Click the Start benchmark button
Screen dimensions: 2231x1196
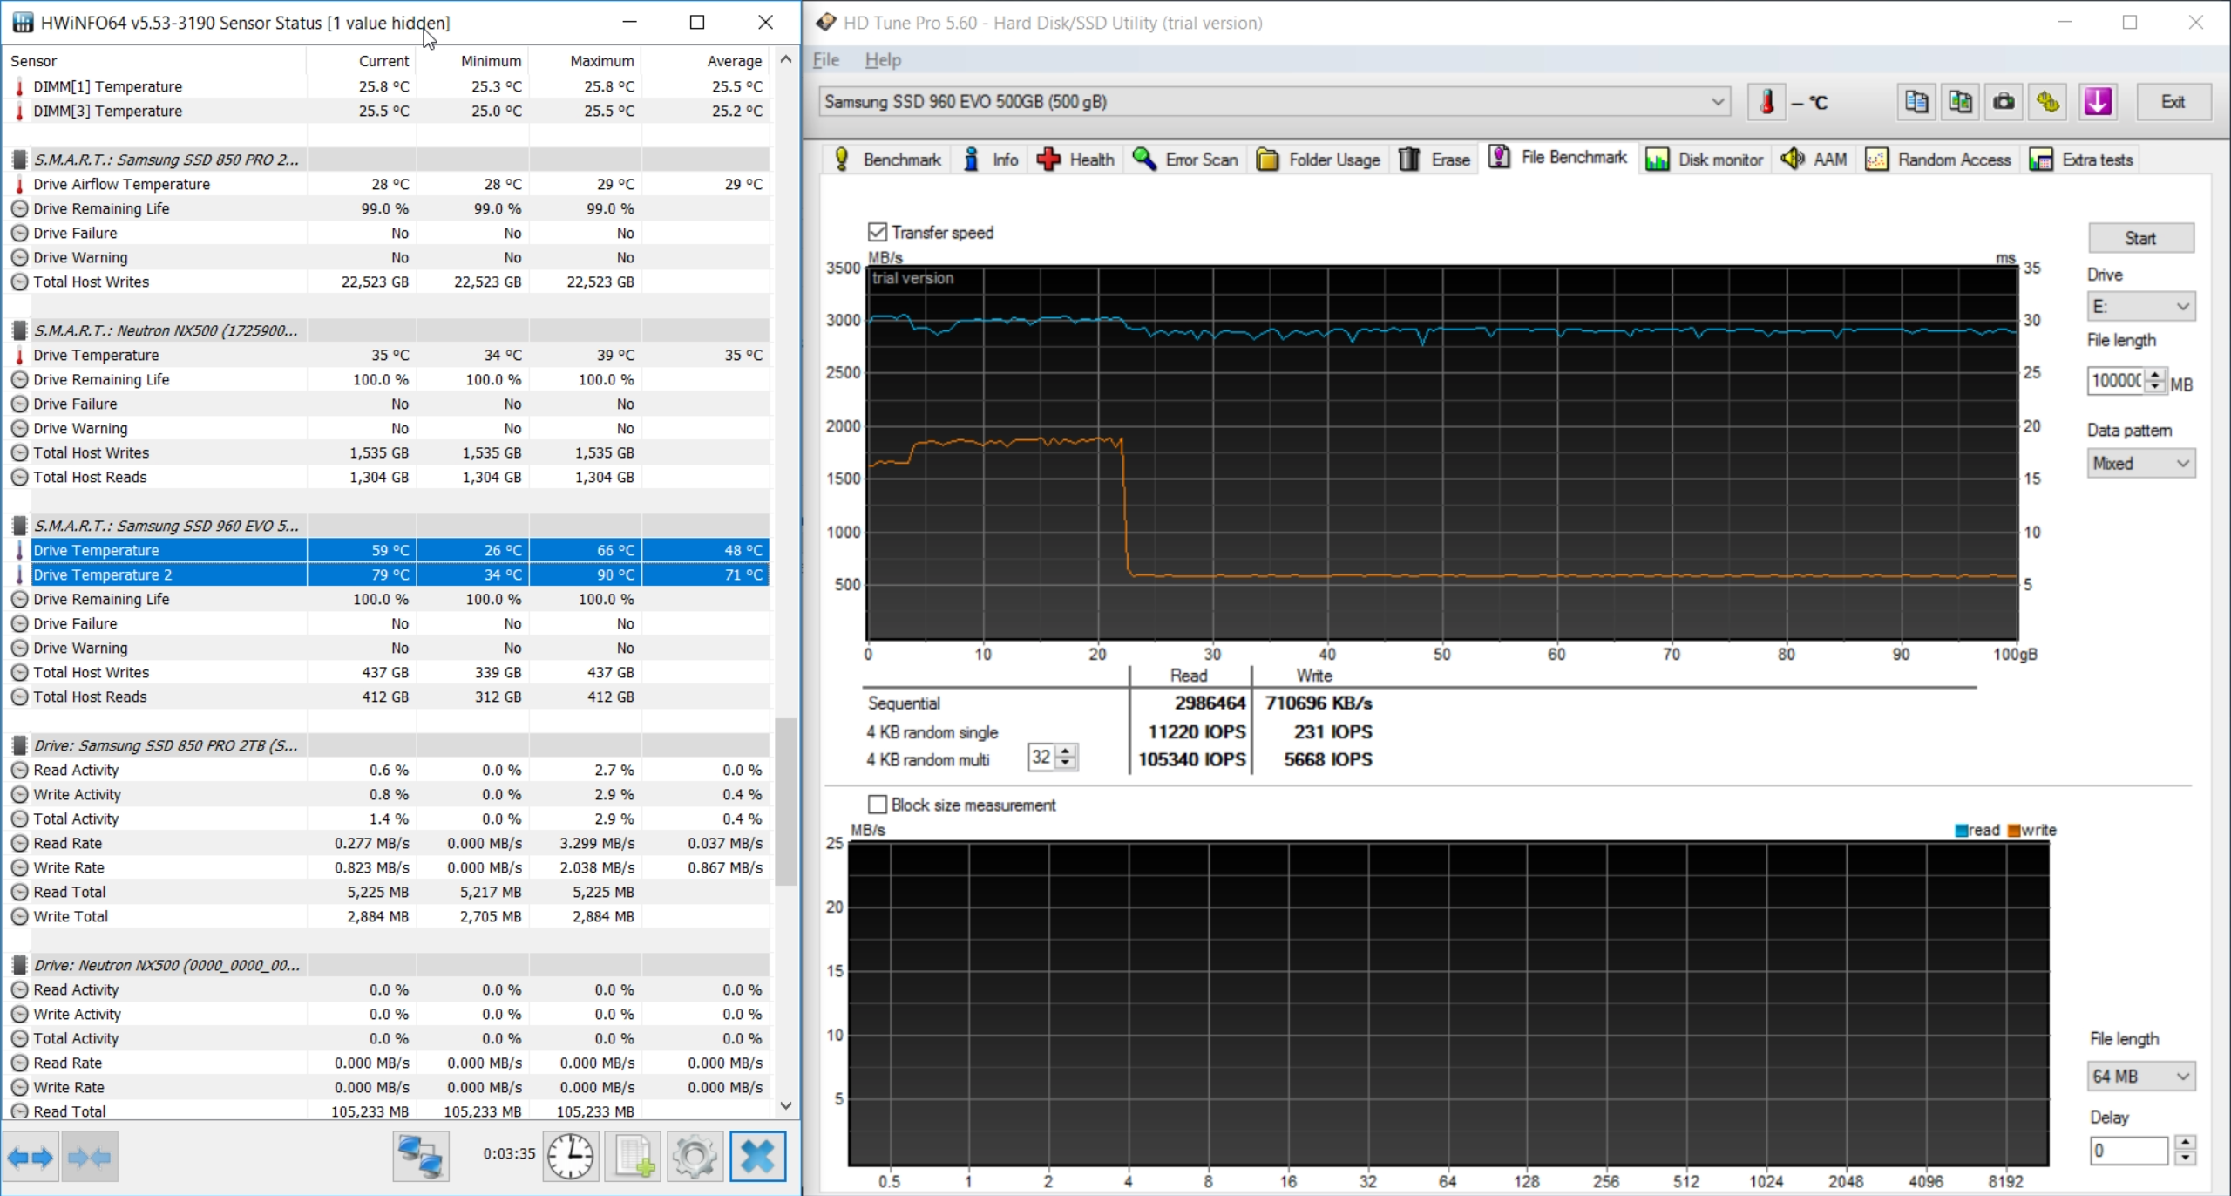pos(2141,238)
